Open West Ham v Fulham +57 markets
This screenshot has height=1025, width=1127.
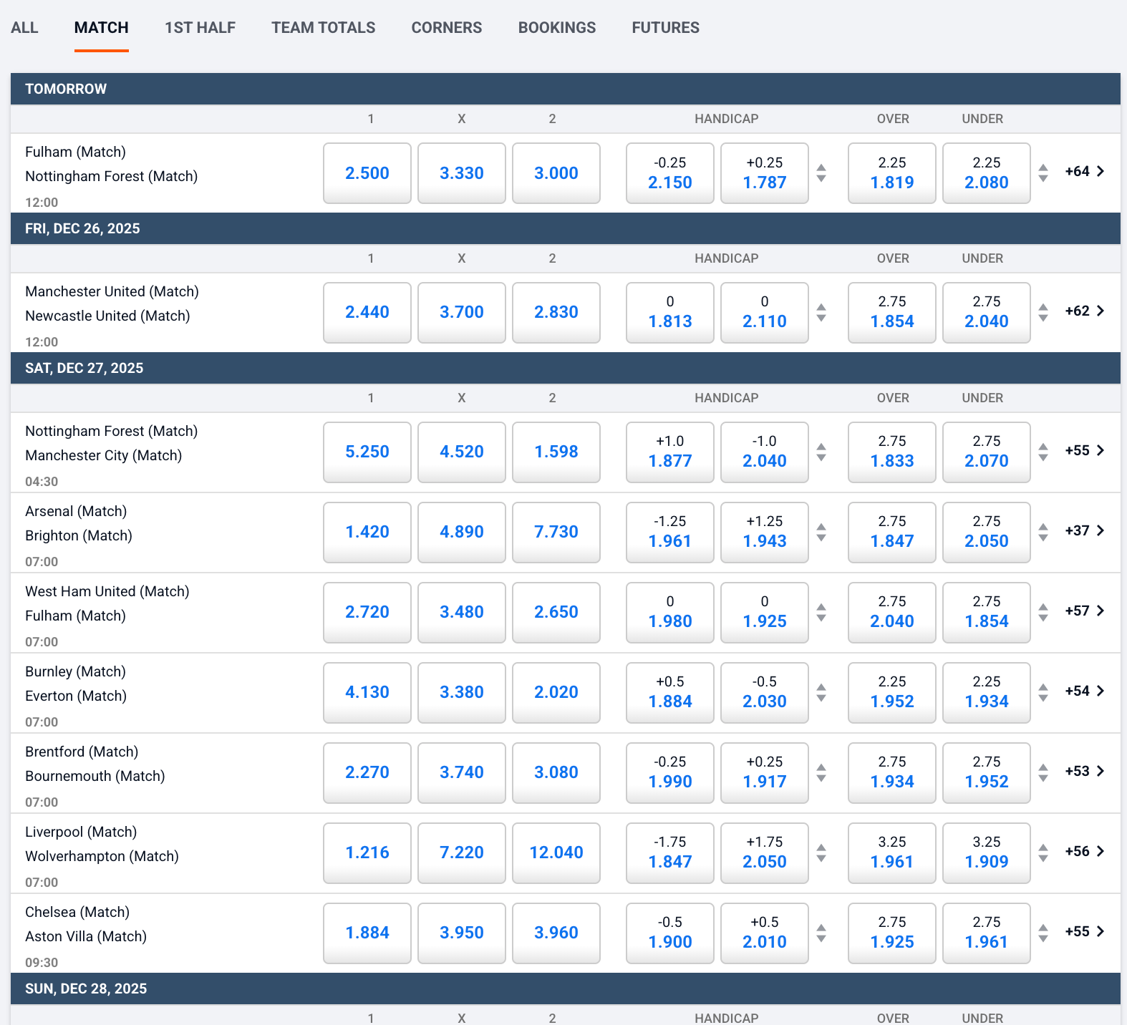[1085, 611]
